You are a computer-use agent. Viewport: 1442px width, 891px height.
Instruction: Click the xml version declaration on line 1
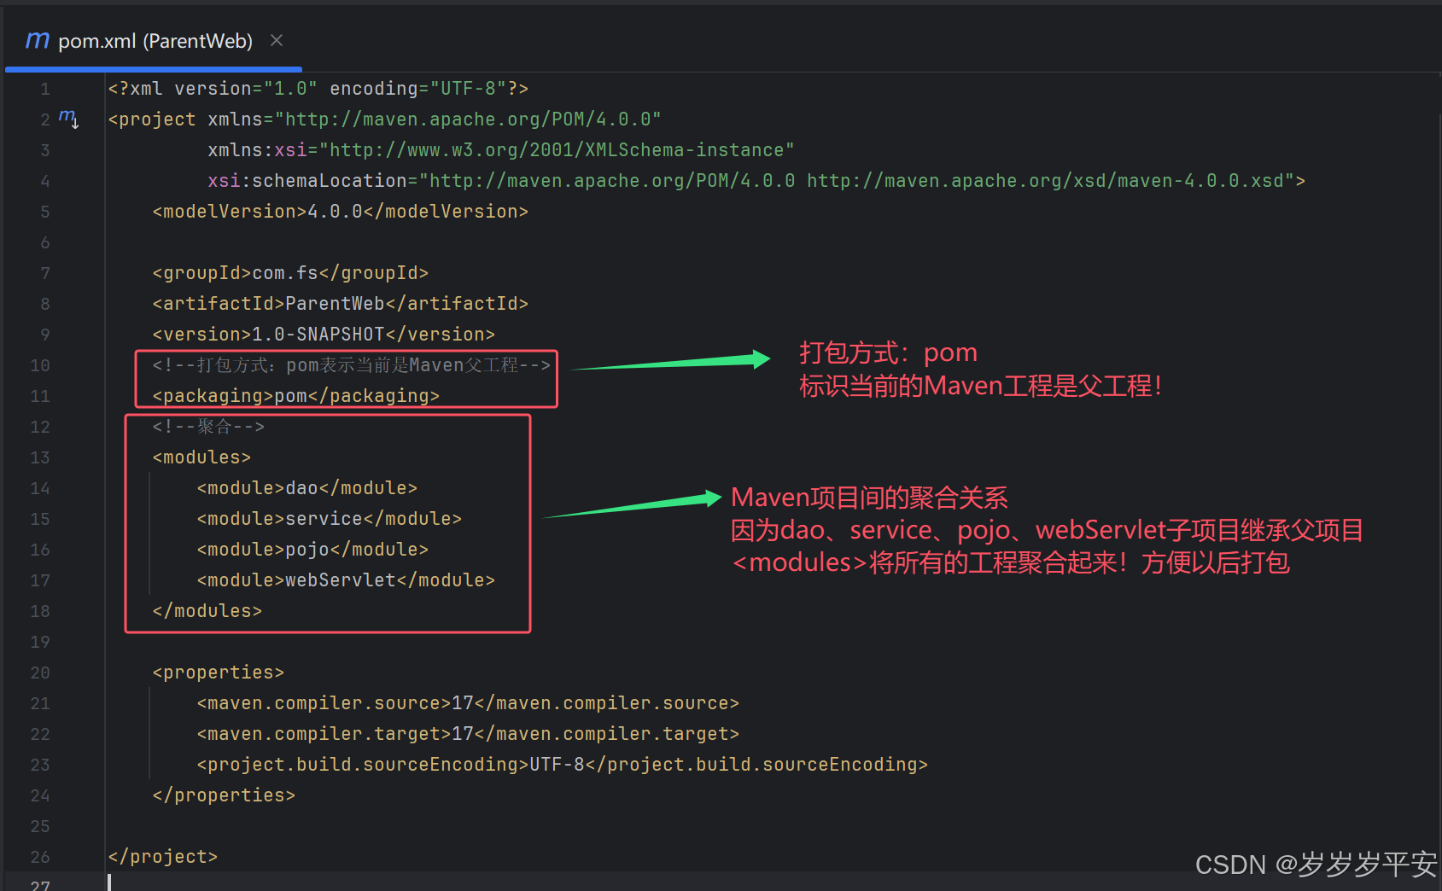pyautogui.click(x=318, y=89)
